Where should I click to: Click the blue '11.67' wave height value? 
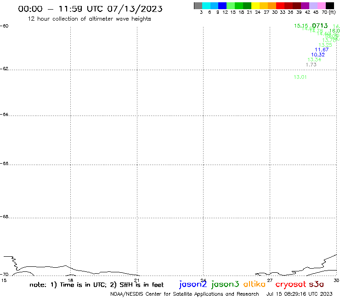coord(322,50)
